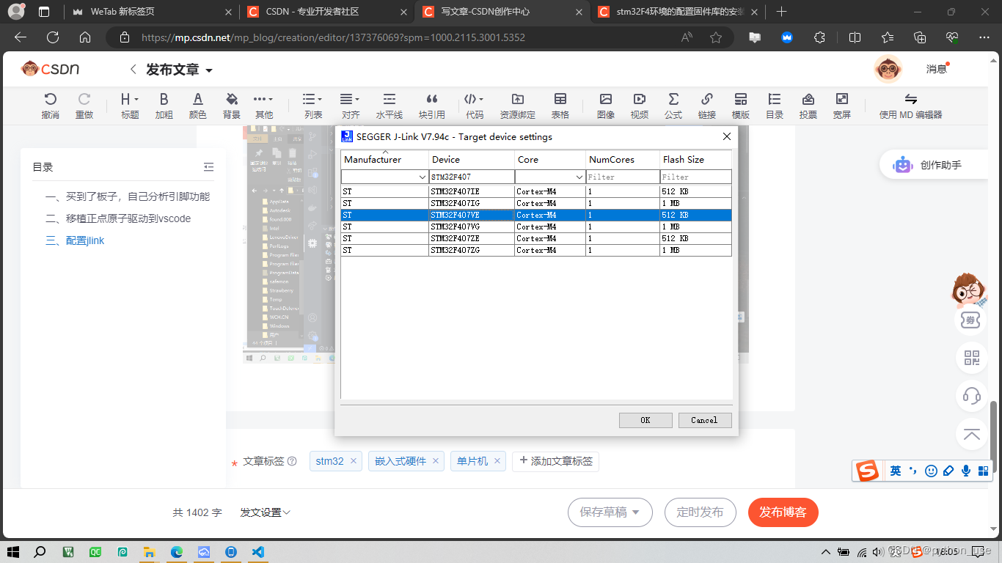Open the 其他 more options dropdown
This screenshot has width=1002, height=563.
pos(264,106)
